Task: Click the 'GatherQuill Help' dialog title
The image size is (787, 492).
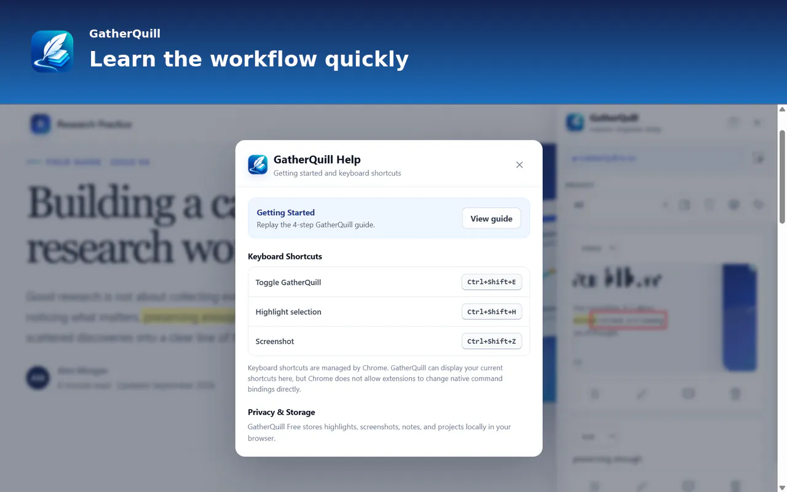Action: [317, 160]
